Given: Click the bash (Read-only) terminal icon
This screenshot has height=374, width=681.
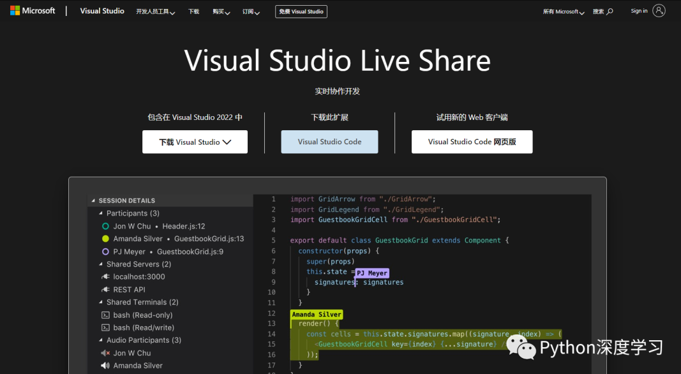Looking at the screenshot, I should click(x=105, y=315).
